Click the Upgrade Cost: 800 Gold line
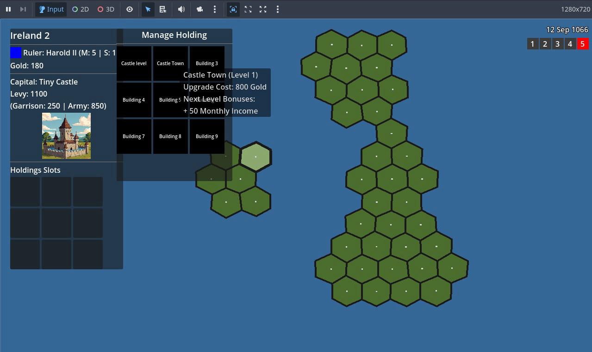Screen dimensions: 592x352 click(x=225, y=87)
